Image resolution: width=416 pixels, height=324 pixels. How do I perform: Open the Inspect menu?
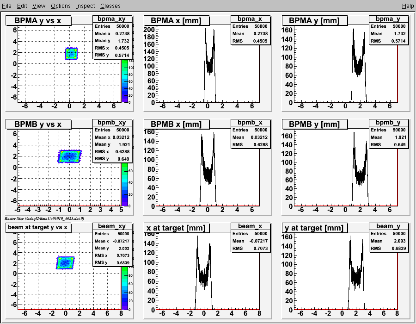pyautogui.click(x=86, y=6)
